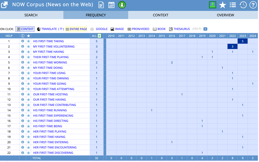Screen dimensions: 259x162
Task: Select ENTIRE PAGE as on-click action
Action: click(x=76, y=29)
